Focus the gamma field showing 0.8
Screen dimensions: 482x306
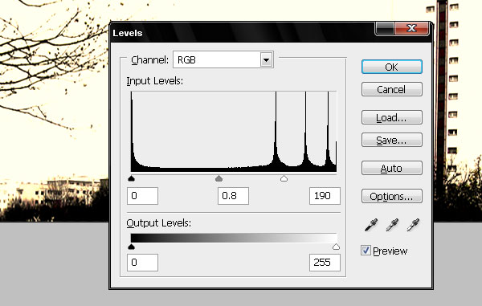[233, 196]
